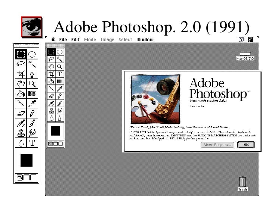Select the Eraser in the enlarged toolbox

[x=21, y=114]
